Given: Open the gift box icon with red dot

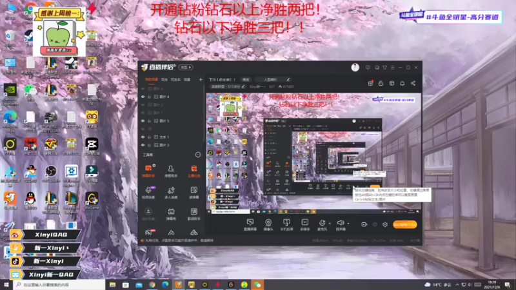Looking at the screenshot, I should pyautogui.click(x=370, y=83).
